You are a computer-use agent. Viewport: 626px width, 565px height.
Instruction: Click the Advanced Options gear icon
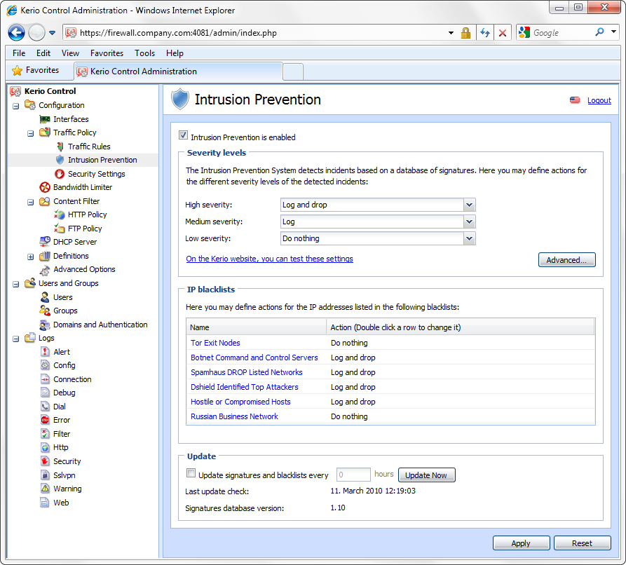click(45, 270)
